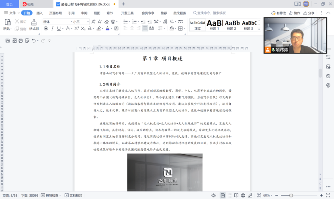
Task: Click the Paste icon
Action: (8, 22)
